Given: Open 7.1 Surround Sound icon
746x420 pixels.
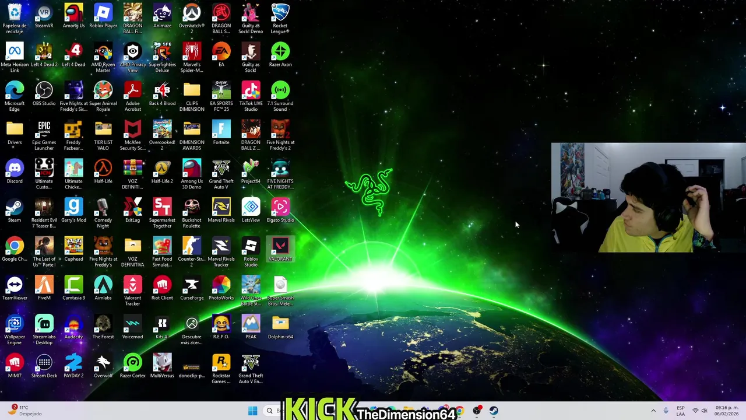Looking at the screenshot, I should pos(280,96).
